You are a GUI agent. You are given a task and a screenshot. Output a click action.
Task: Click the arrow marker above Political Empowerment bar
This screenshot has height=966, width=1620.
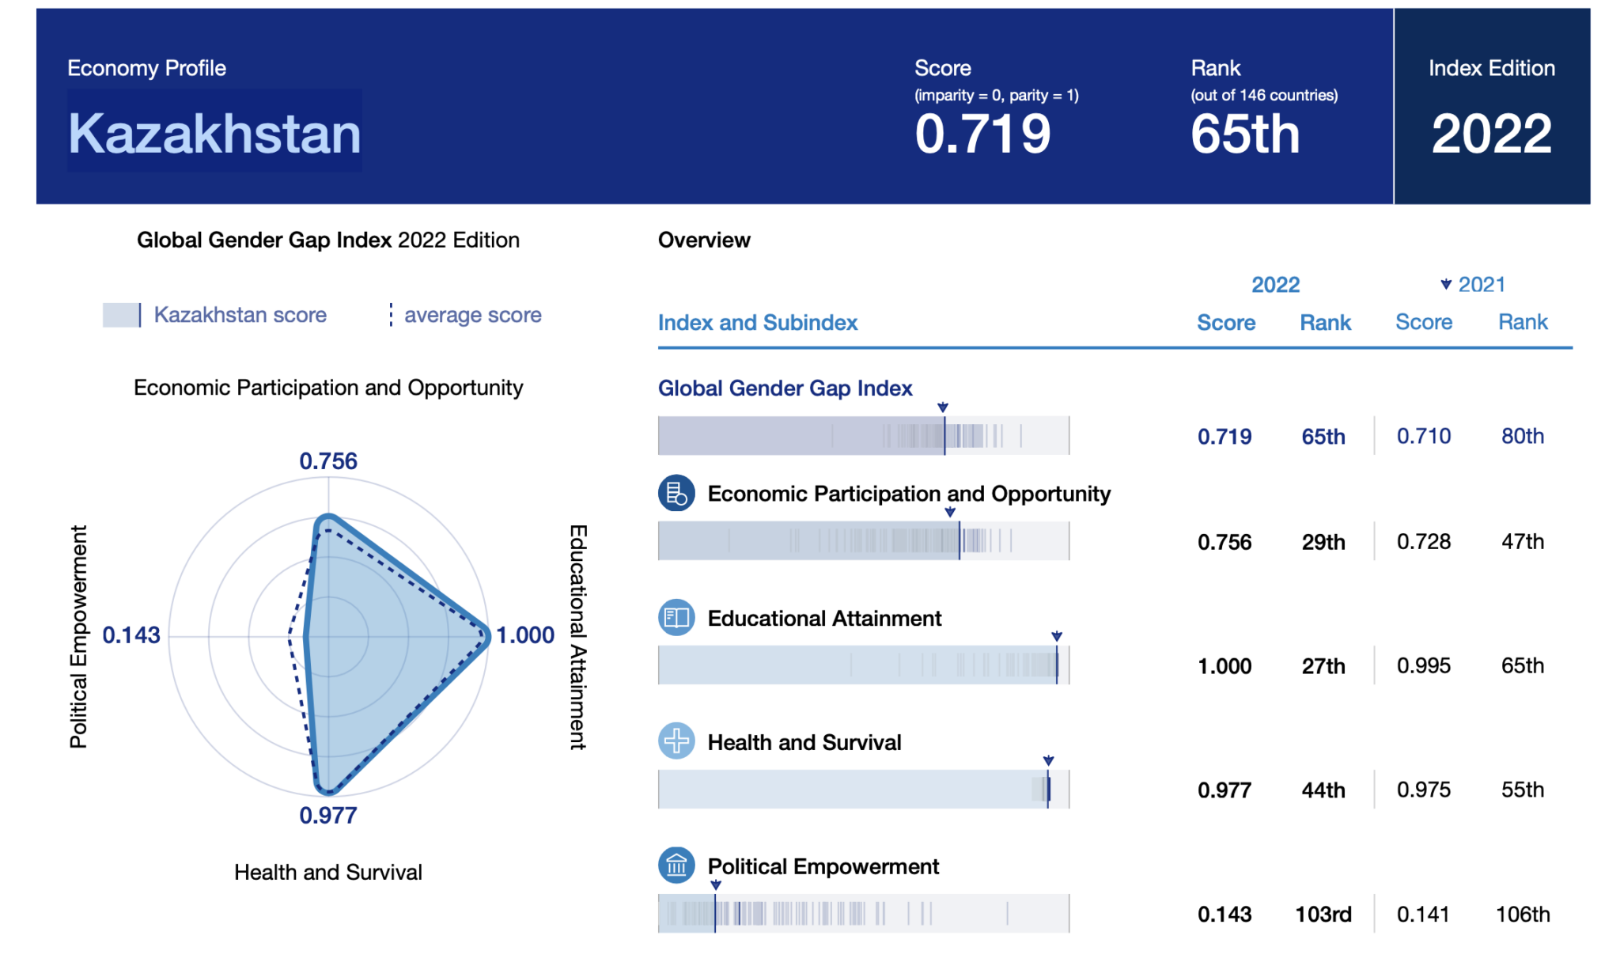tap(715, 885)
